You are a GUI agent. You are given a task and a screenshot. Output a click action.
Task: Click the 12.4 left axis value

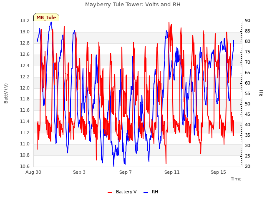point(25,65)
